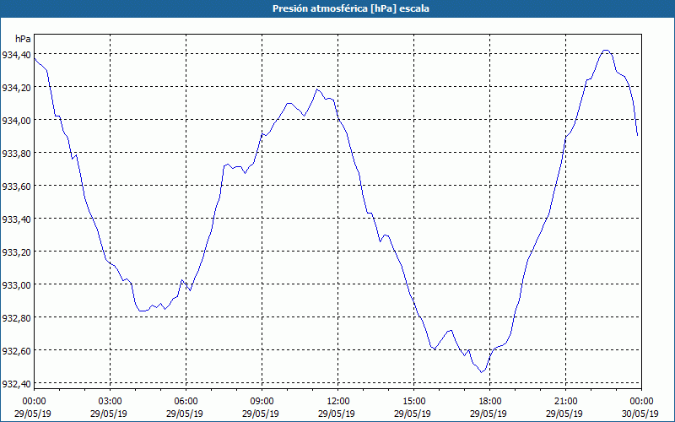
Task: Select the 934,20 y-axis value
Action: click(x=16, y=87)
